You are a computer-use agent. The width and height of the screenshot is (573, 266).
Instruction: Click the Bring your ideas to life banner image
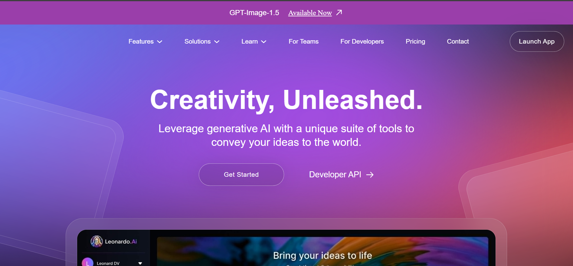[322, 252]
